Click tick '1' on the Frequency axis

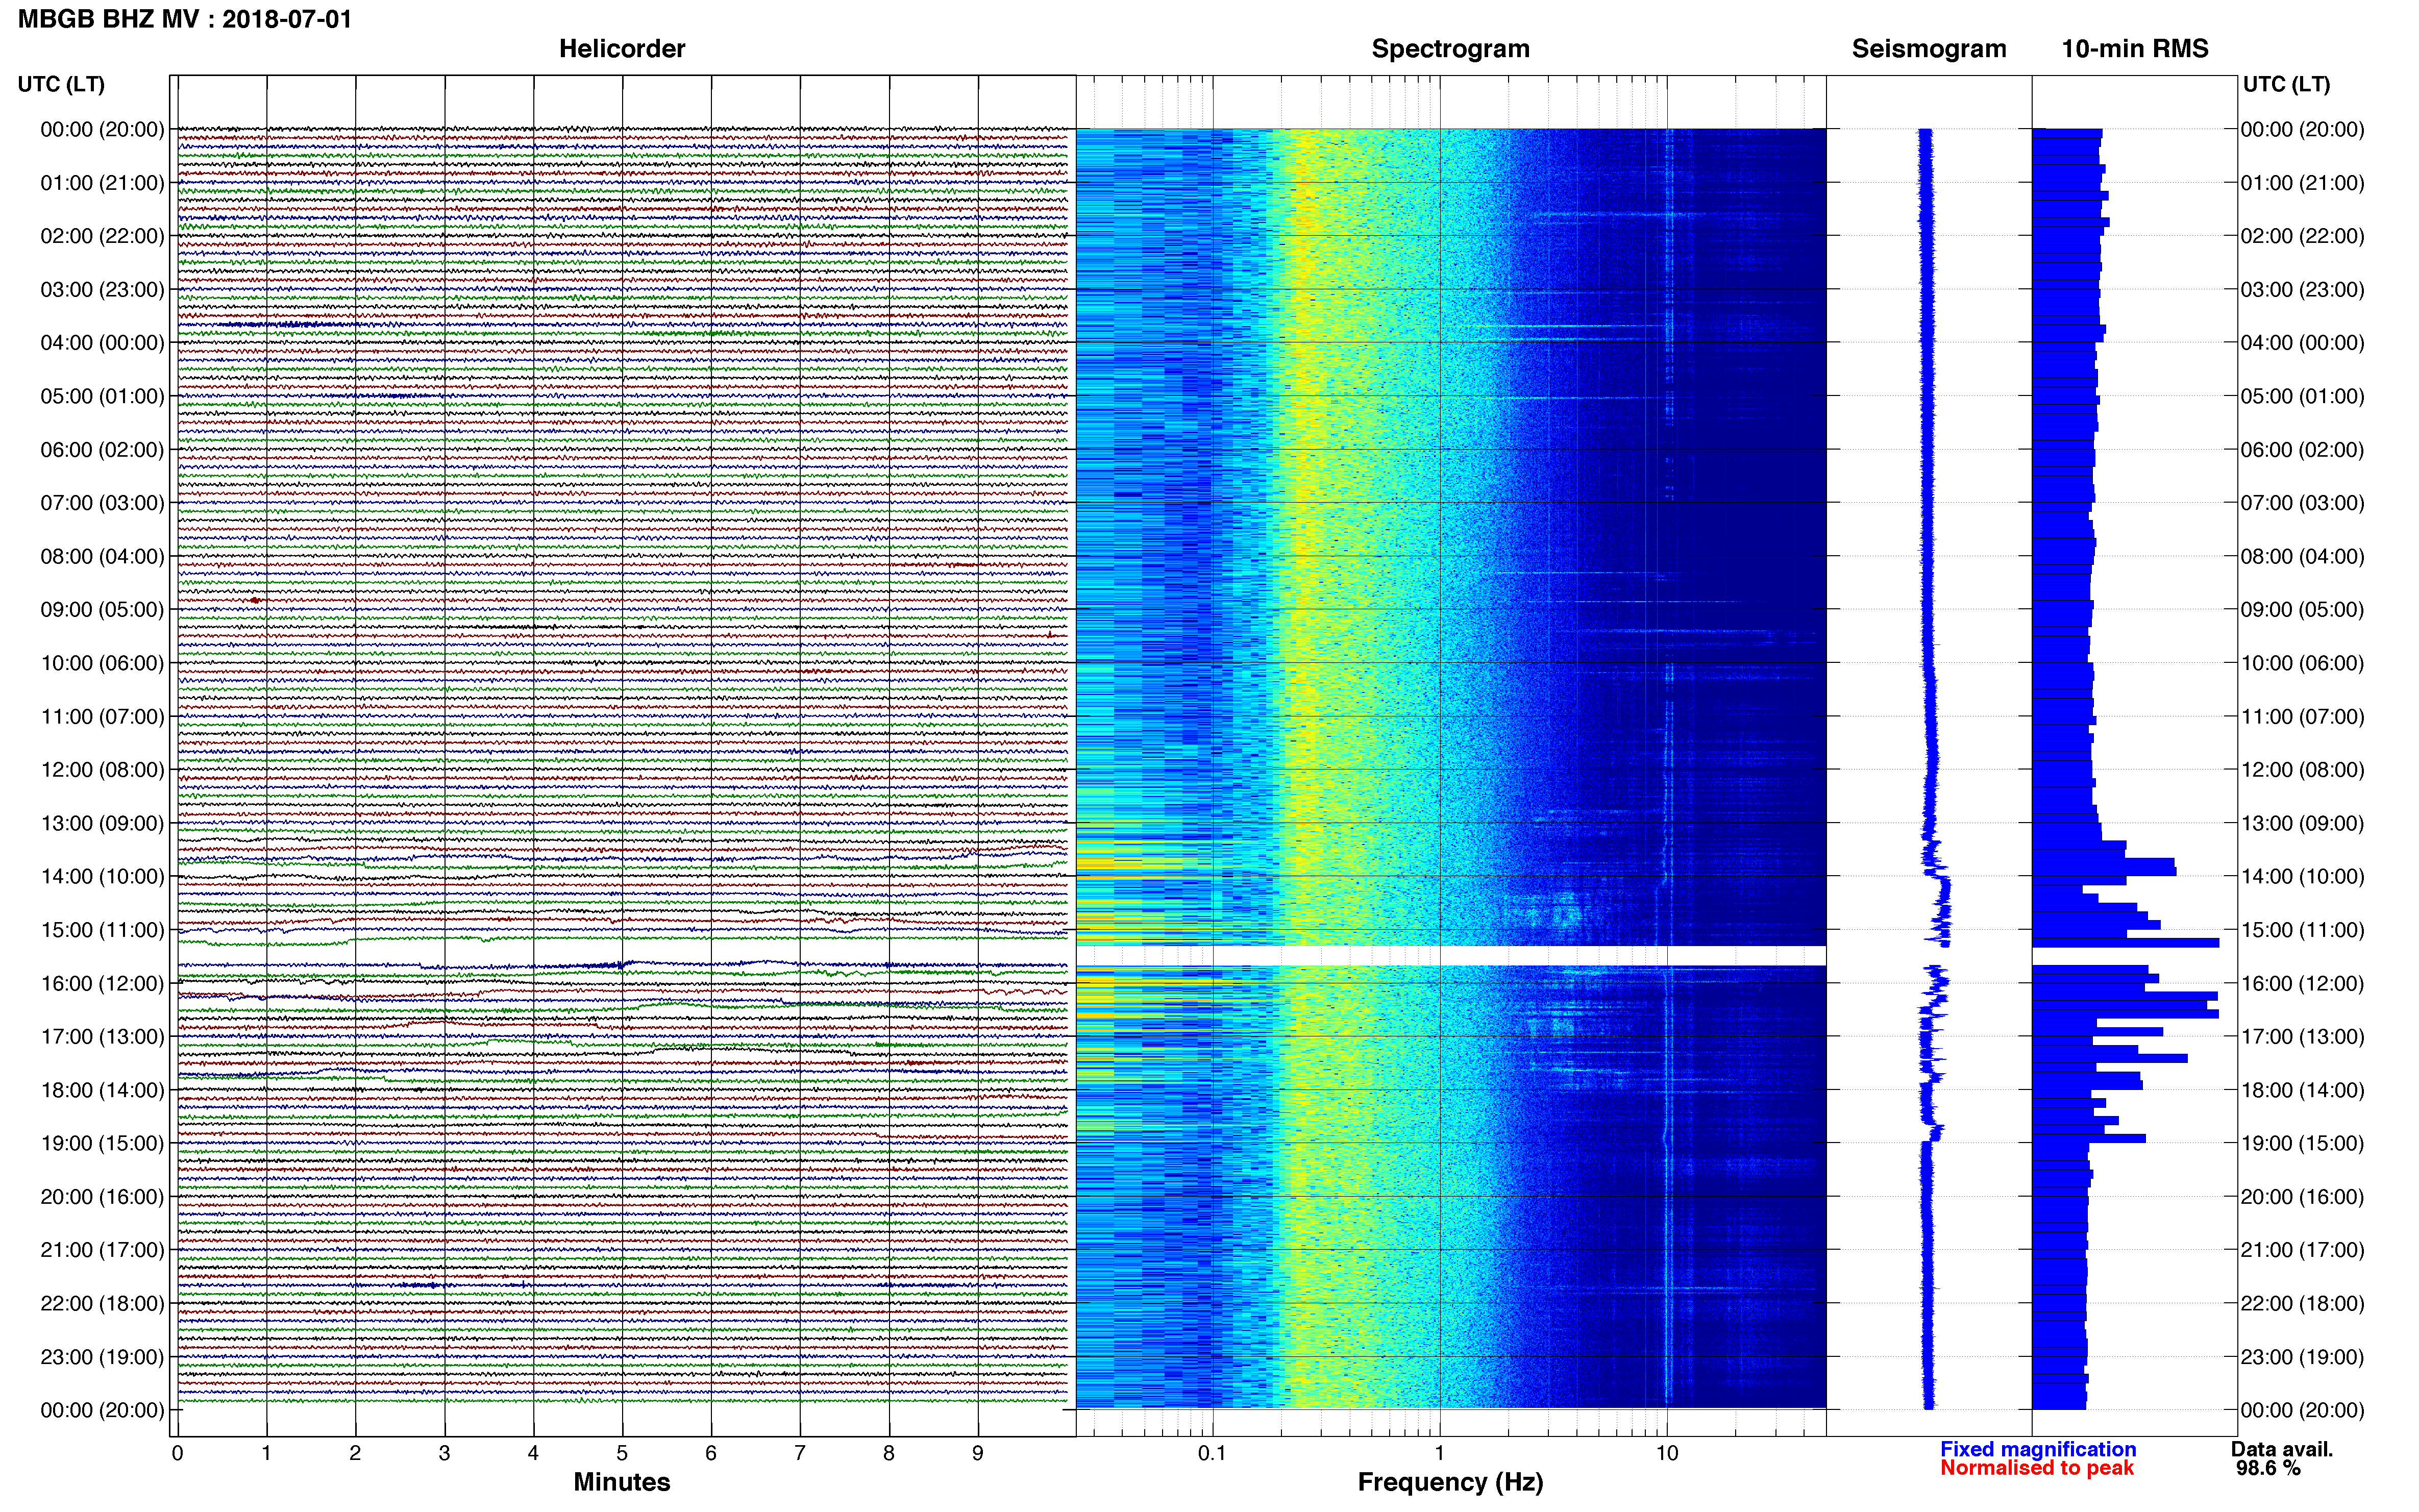pyautogui.click(x=1439, y=1453)
